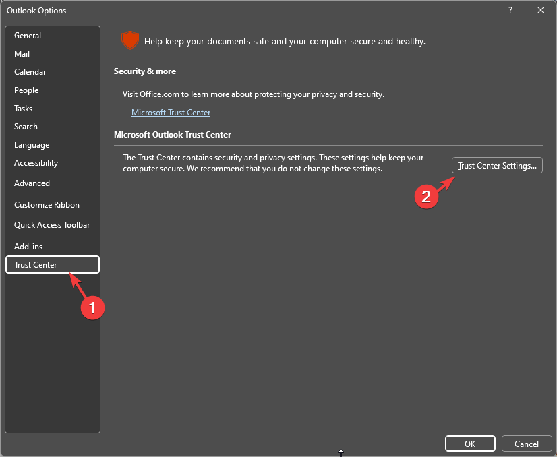Screen dimensions: 557x457
Task: Open People settings in the sidebar
Action: click(x=52, y=90)
